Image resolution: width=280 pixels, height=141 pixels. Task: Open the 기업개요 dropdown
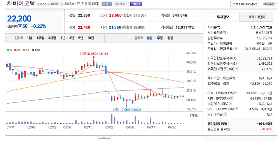coord(121,4)
